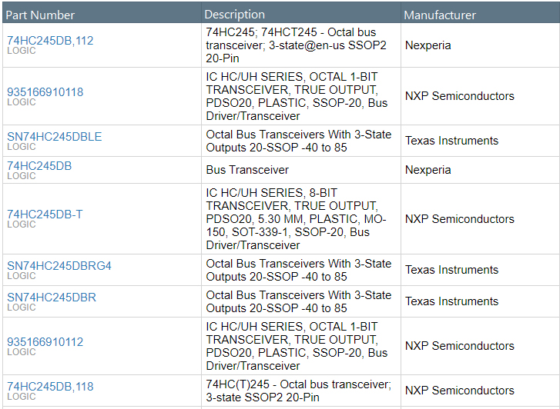The image size is (560, 409).
Task: Open the 74HC245DB part page
Action: (x=39, y=165)
